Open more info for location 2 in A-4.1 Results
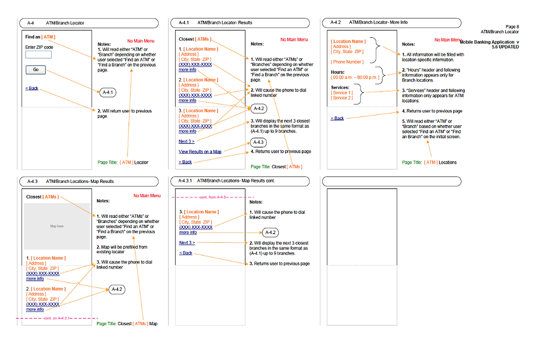The height and width of the screenshot is (350, 542). [187, 100]
